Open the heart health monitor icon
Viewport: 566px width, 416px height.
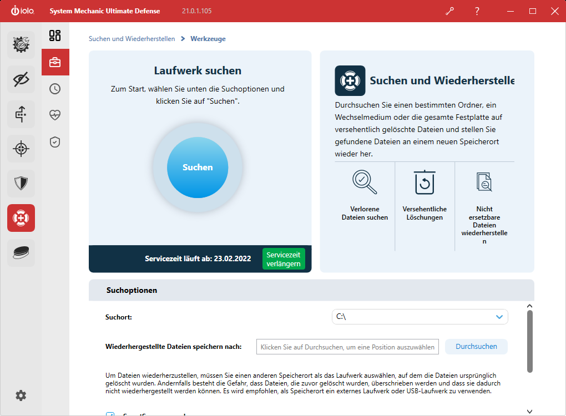[x=55, y=115]
